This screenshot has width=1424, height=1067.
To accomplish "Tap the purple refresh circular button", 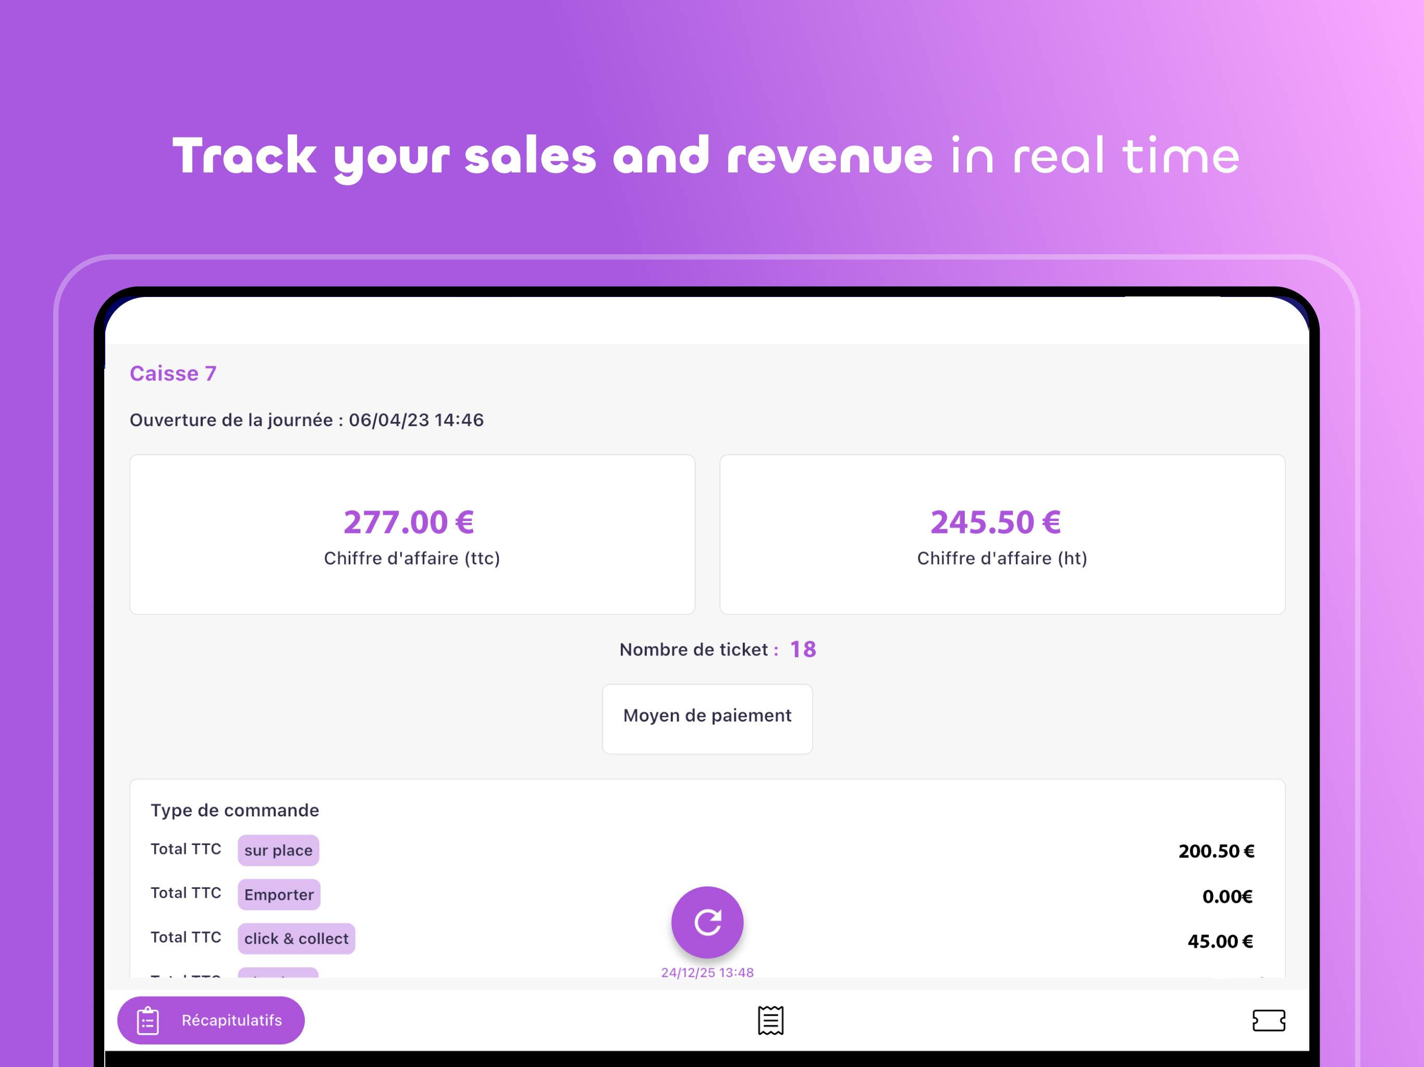I will pyautogui.click(x=707, y=922).
